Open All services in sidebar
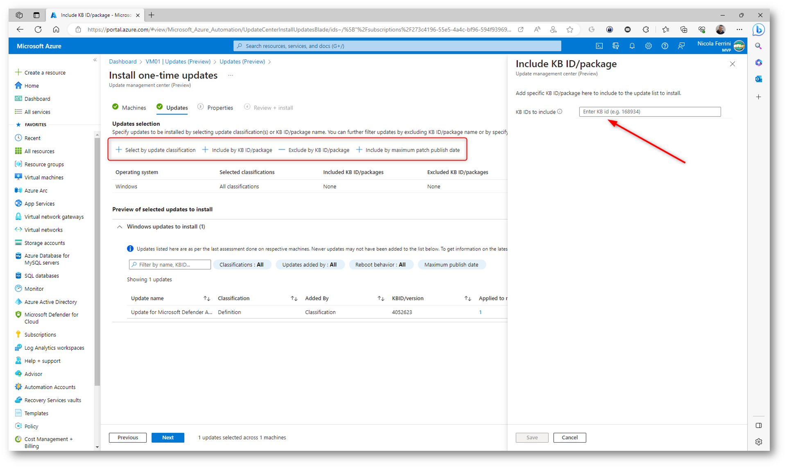This screenshot has width=787, height=468. point(33,112)
